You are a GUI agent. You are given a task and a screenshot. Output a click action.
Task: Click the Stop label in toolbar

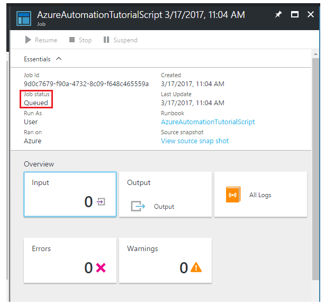coord(85,40)
